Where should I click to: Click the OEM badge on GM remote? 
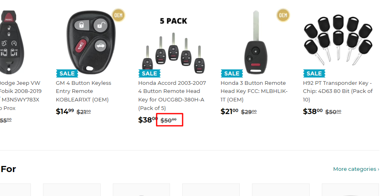click(x=118, y=15)
